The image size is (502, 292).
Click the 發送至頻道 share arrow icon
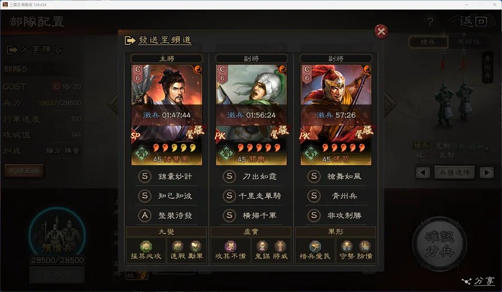(x=129, y=40)
